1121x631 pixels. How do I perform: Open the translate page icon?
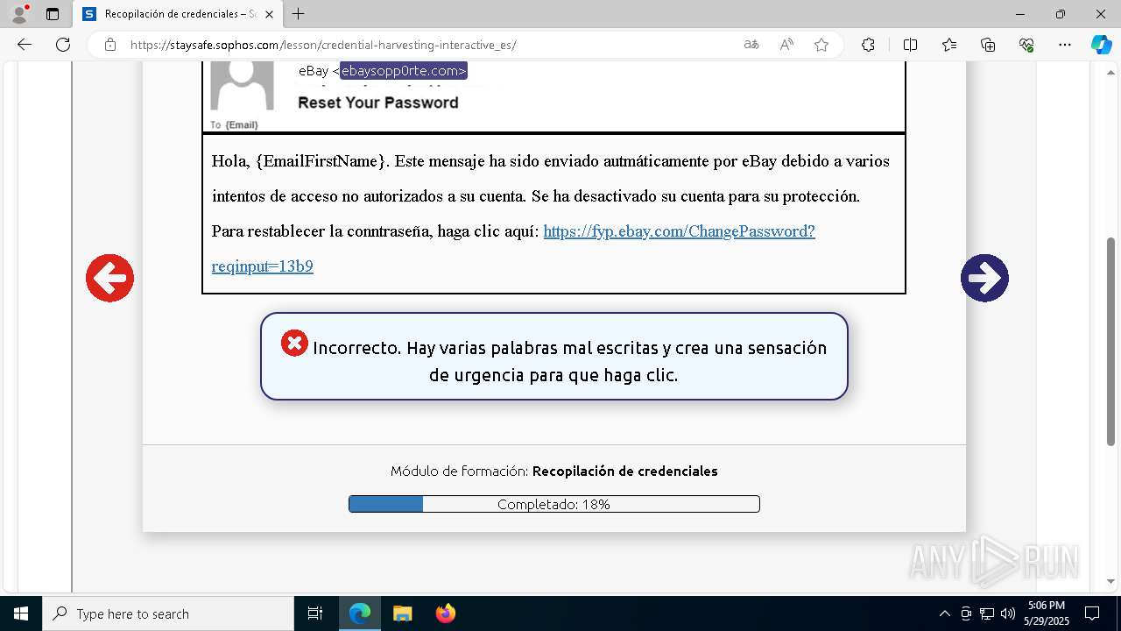pyautogui.click(x=751, y=45)
